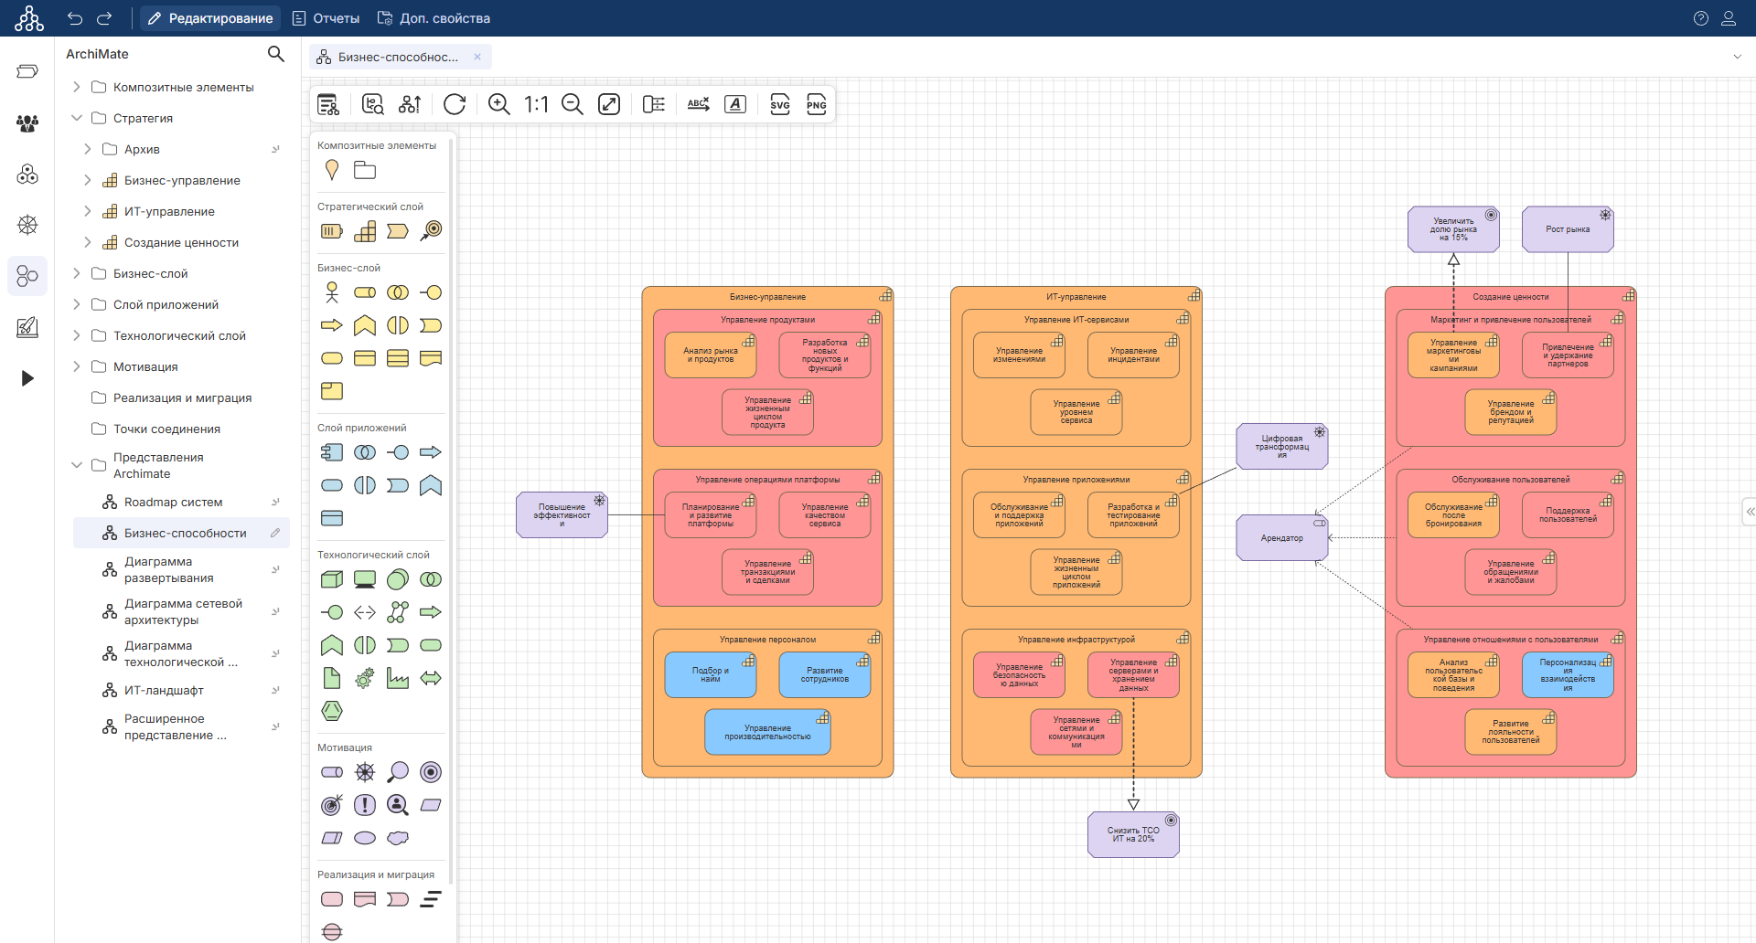The width and height of the screenshot is (1756, 943).
Task: Click the play icon in left sidebar
Action: coord(27,378)
